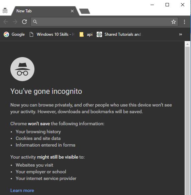Image resolution: width=191 pixels, height=195 pixels.
Task: Click the back navigation arrow
Action: coord(6,22)
